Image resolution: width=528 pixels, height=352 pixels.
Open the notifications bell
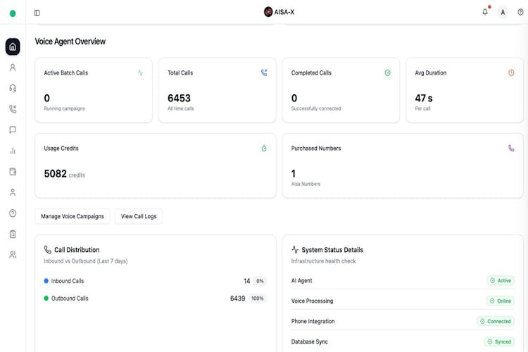pos(485,12)
